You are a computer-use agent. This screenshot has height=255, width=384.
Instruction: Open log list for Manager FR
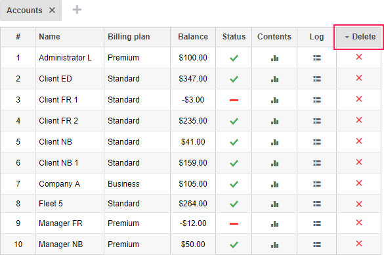point(317,223)
